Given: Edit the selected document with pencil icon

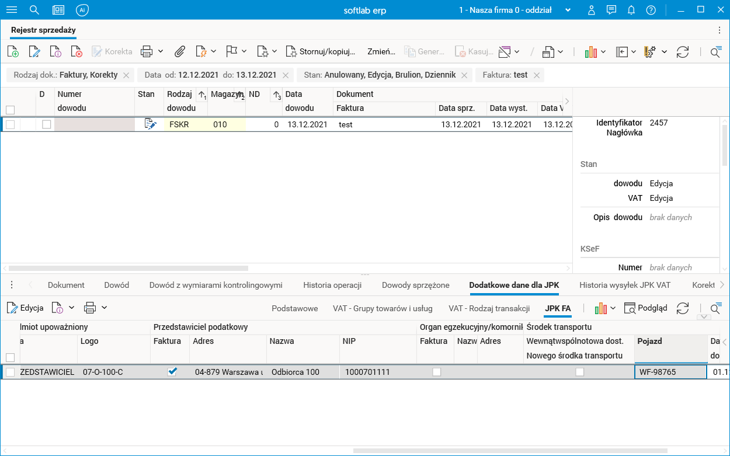Looking at the screenshot, I should (34, 52).
